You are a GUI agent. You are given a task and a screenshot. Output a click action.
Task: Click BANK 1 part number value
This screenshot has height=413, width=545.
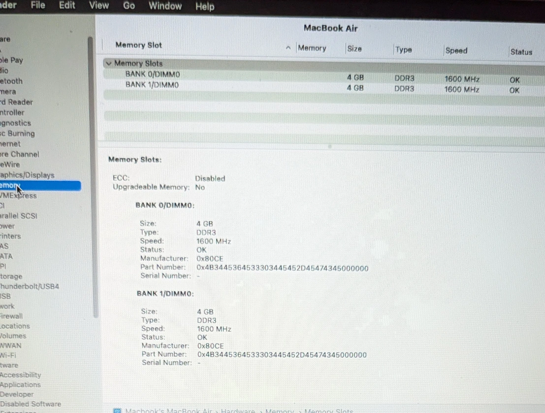(282, 355)
